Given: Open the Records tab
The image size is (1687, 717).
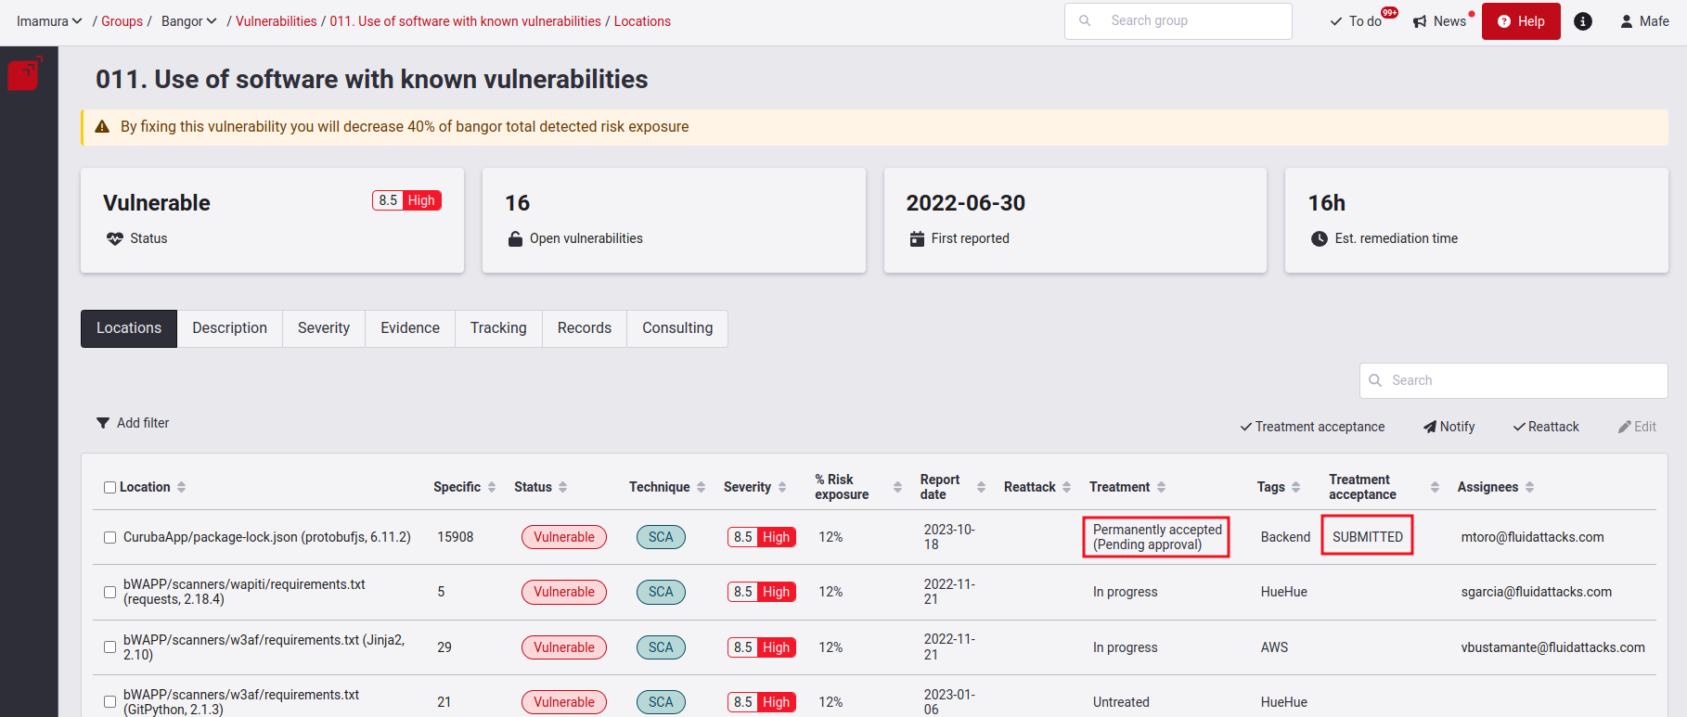Looking at the screenshot, I should point(585,328).
